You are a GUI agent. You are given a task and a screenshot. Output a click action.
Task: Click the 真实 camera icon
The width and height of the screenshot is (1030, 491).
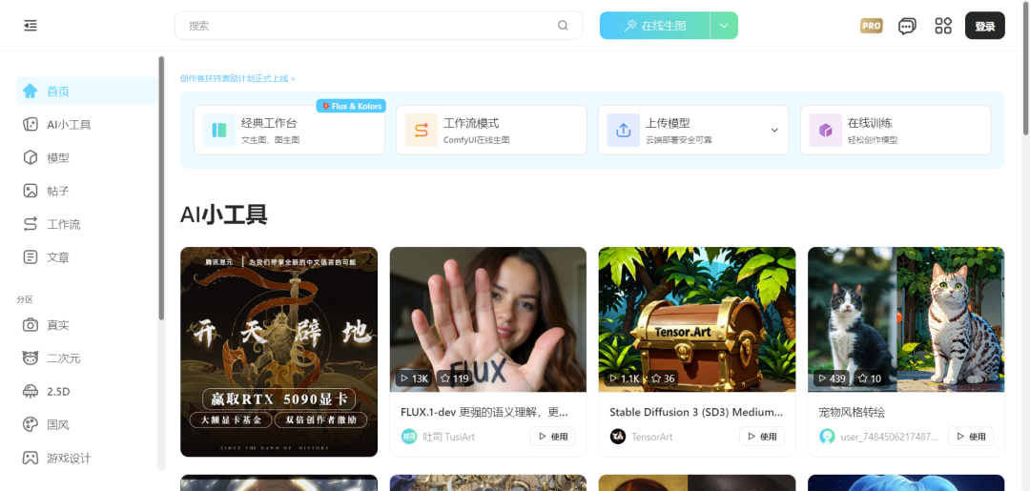(x=31, y=325)
